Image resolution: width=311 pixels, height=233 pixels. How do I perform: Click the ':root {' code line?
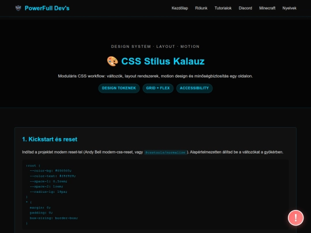click(x=33, y=166)
